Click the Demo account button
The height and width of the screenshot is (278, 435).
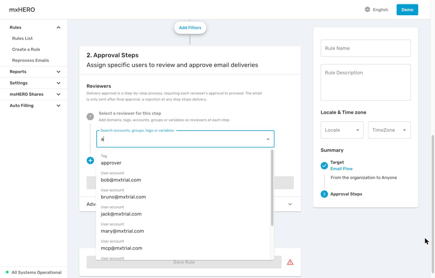407,10
